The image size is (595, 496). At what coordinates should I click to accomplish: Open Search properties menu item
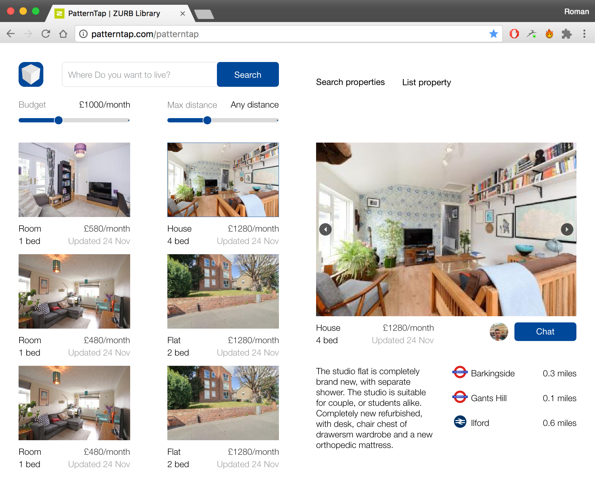click(x=350, y=82)
